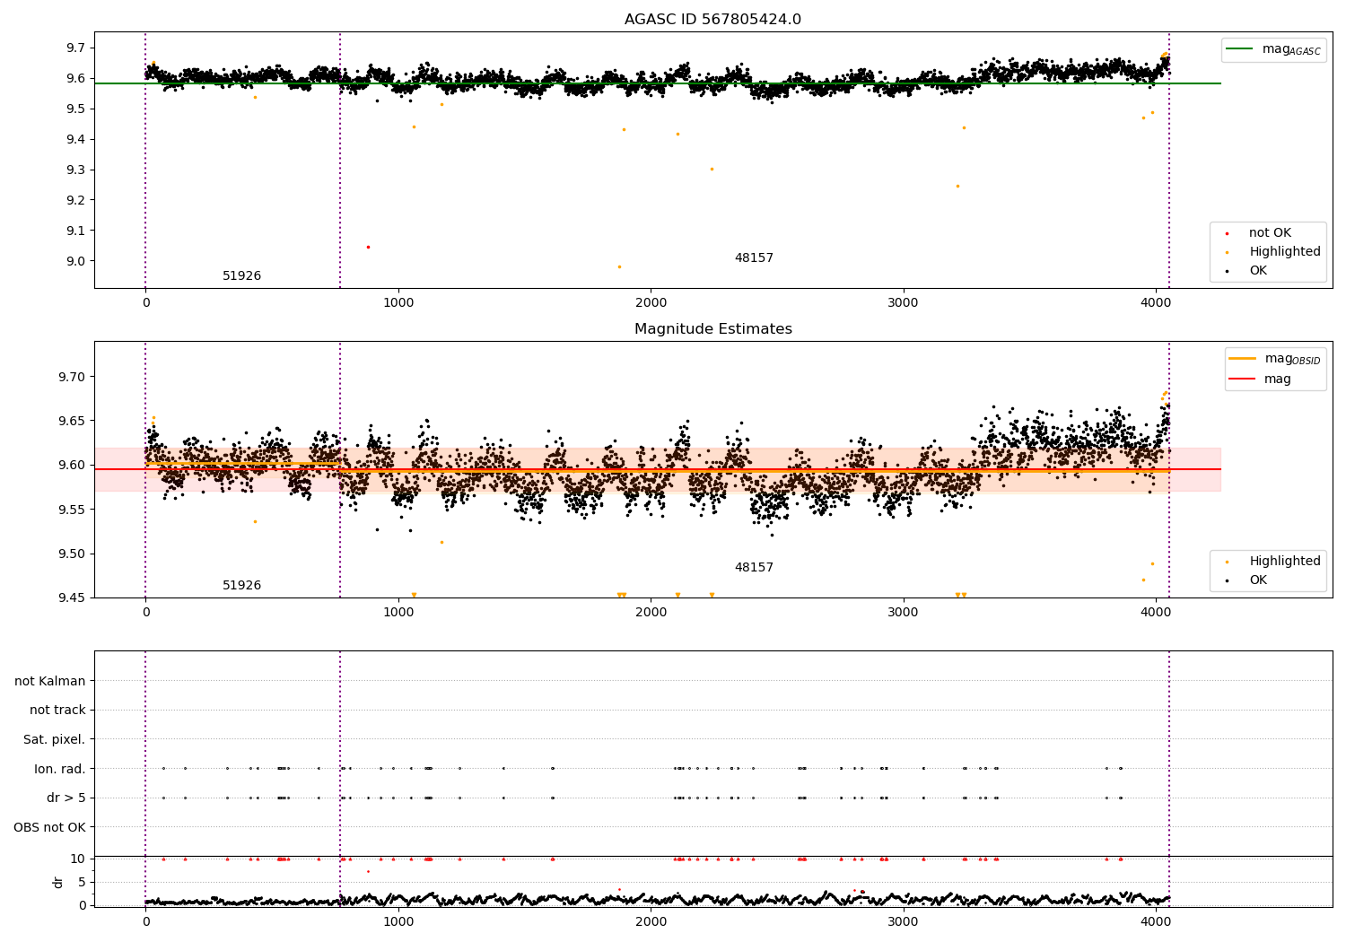Click the '9.3' y-axis tick label
Image resolution: width=1346 pixels, height=942 pixels.
(75, 170)
